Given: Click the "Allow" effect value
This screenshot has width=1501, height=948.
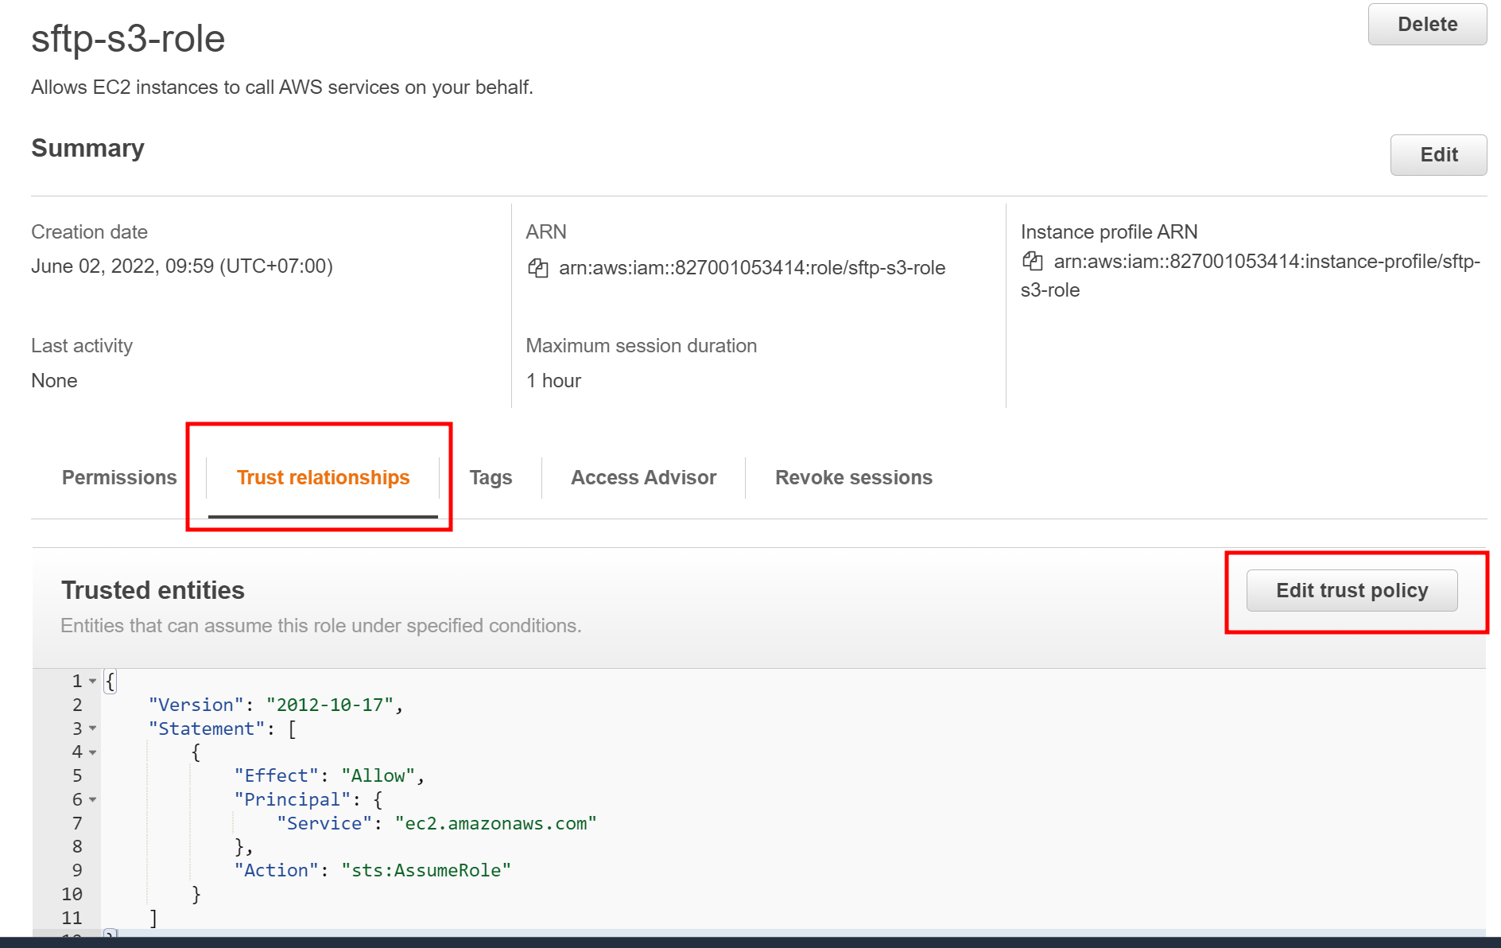Looking at the screenshot, I should (x=378, y=775).
